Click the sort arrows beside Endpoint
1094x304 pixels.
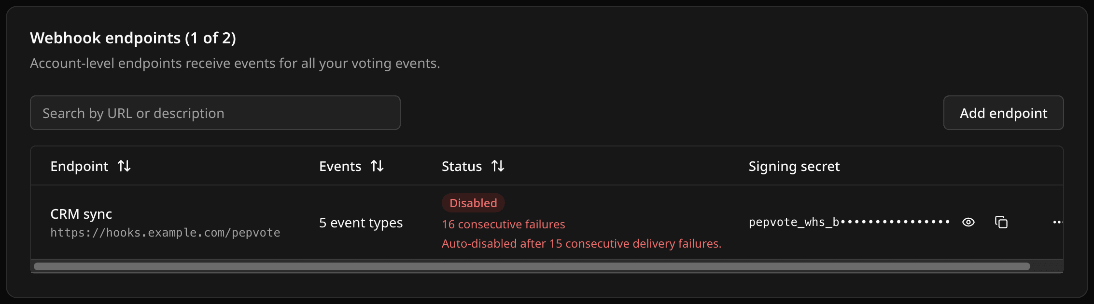point(124,166)
